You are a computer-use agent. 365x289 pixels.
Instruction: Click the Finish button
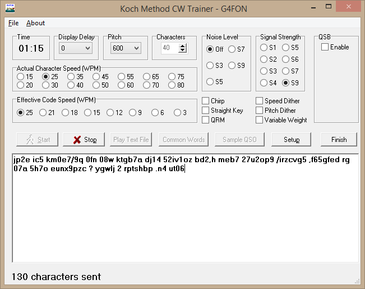339,140
